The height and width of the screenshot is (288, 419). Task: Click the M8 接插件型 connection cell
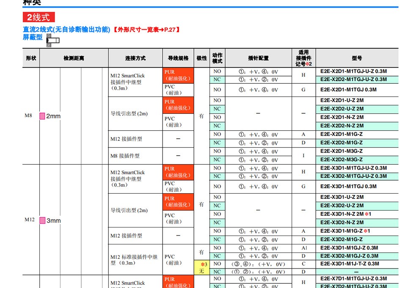click(125, 156)
